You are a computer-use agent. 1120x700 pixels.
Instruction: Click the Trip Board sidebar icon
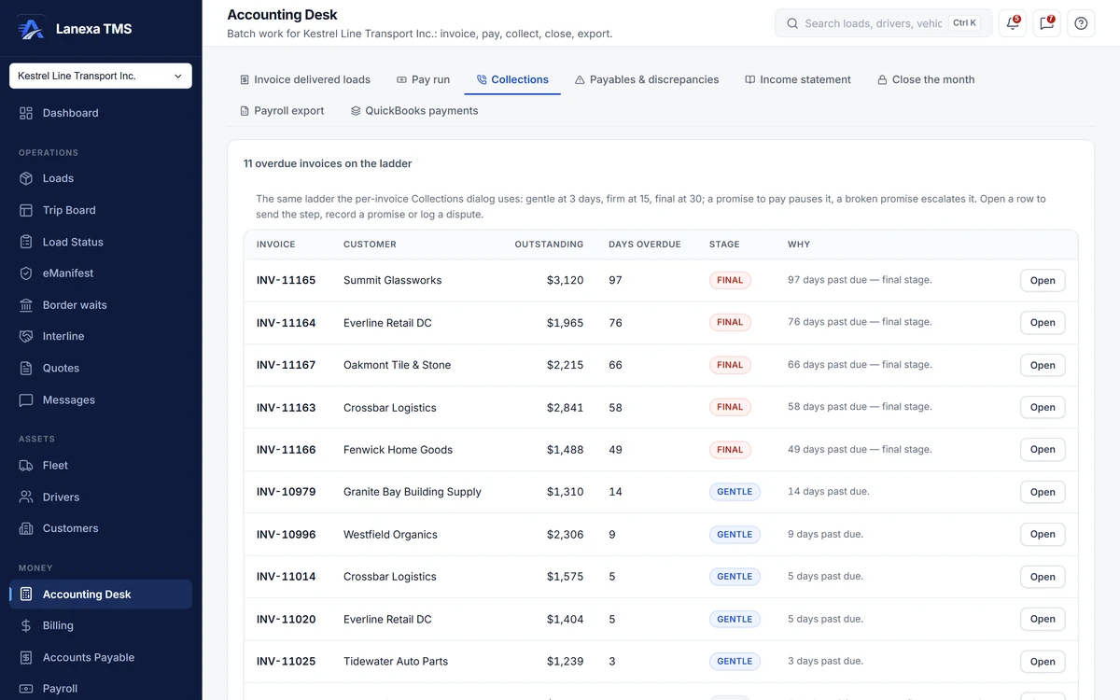(26, 210)
